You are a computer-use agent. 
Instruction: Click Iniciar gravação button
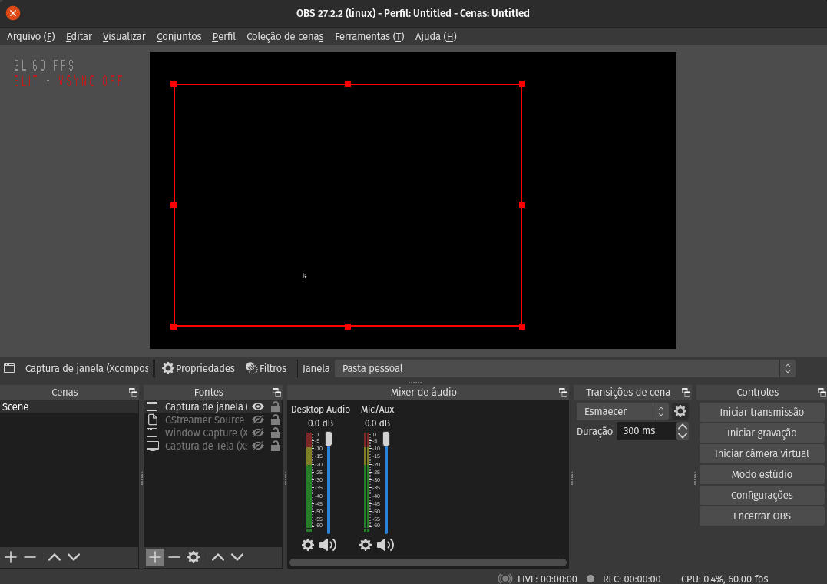(x=761, y=433)
